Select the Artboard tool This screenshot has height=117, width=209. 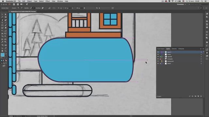[x=2, y=48]
